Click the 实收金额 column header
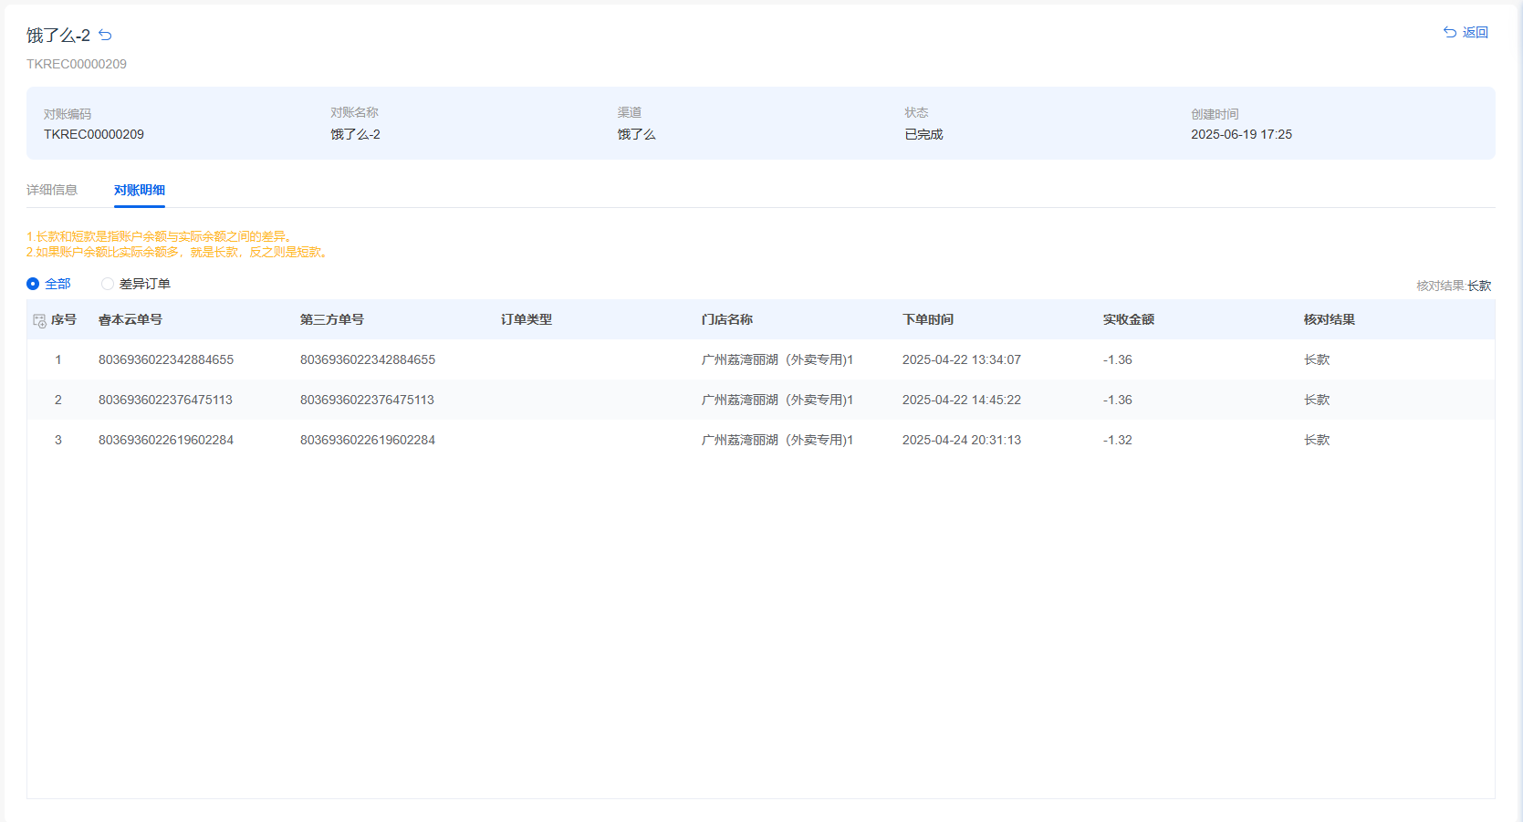This screenshot has width=1523, height=822. [x=1129, y=319]
